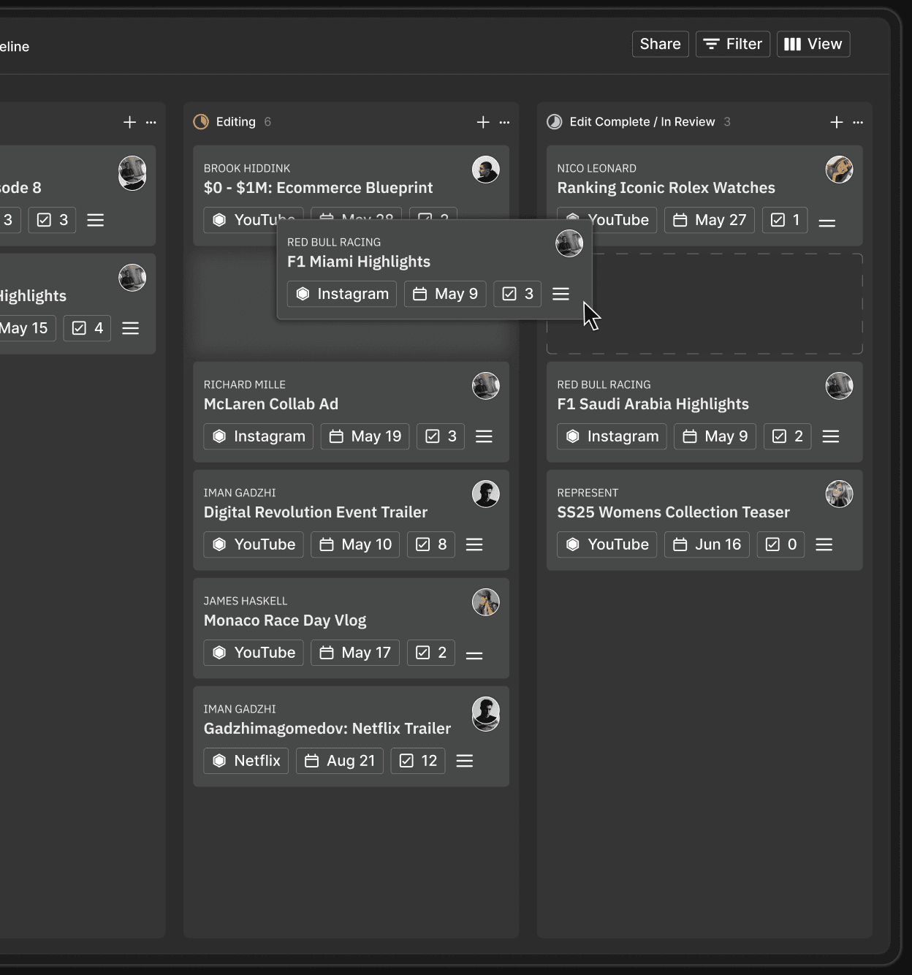Open assignee avatar on Ecommerce Blueprint card

[485, 170]
